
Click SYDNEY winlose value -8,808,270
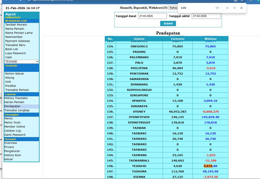[x=210, y=112]
